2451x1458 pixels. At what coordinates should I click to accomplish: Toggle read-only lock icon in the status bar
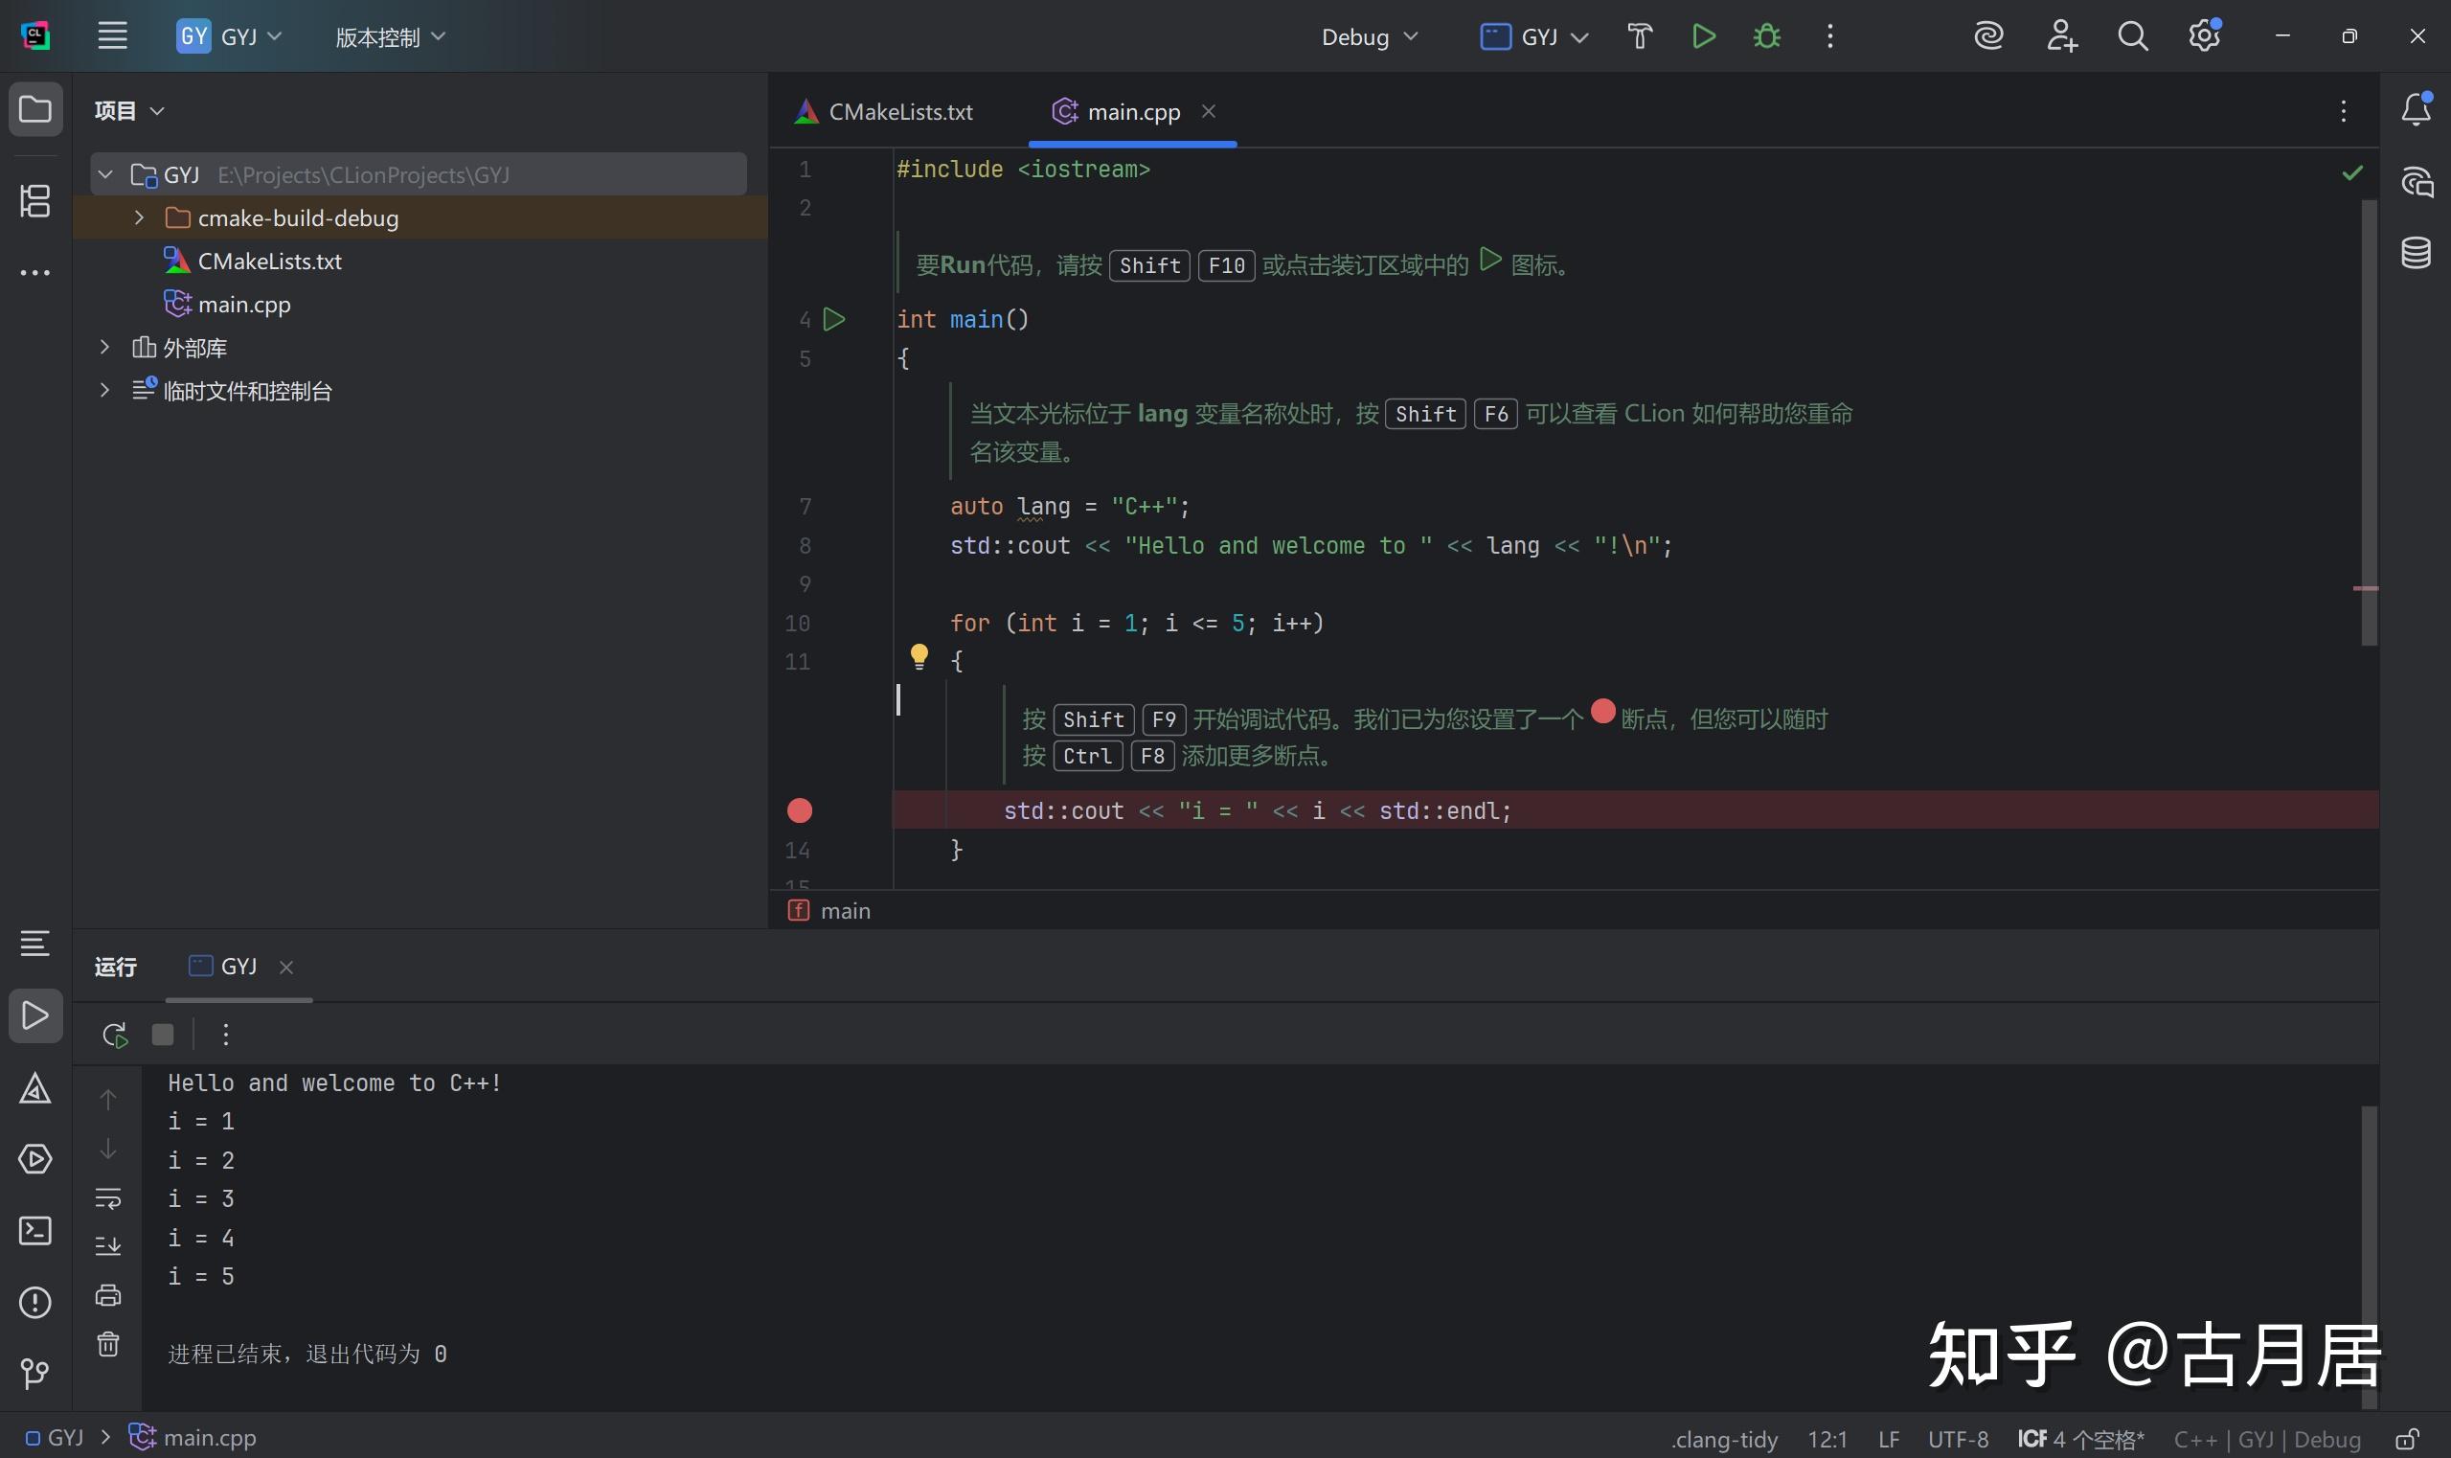tap(2407, 1440)
